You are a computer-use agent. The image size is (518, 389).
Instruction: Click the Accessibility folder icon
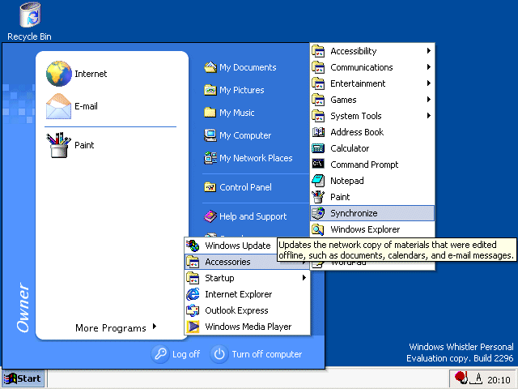point(318,51)
